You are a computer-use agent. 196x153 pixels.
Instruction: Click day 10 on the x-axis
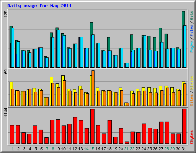(63, 149)
